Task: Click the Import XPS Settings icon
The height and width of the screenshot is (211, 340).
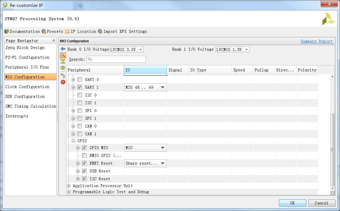Action: (100, 31)
